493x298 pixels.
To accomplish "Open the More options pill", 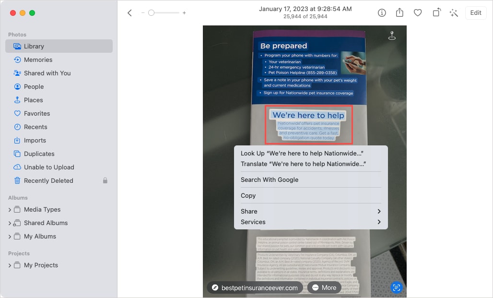I will [324, 287].
